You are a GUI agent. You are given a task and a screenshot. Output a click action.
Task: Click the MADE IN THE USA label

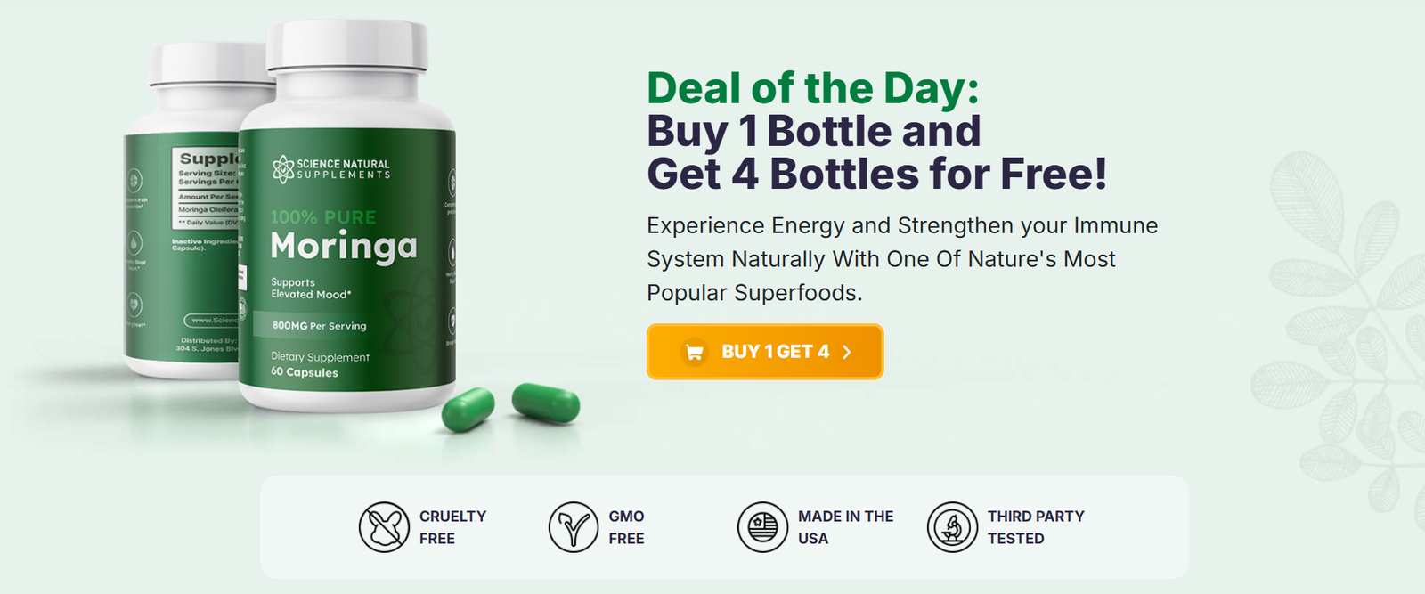845,527
